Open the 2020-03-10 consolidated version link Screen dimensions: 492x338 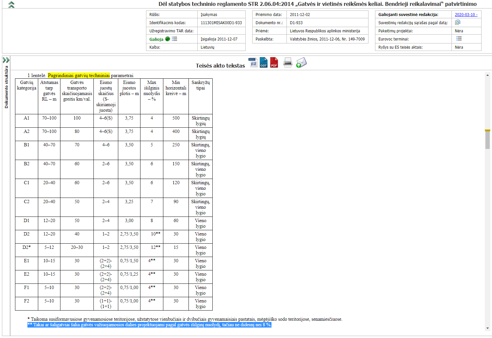(466, 15)
